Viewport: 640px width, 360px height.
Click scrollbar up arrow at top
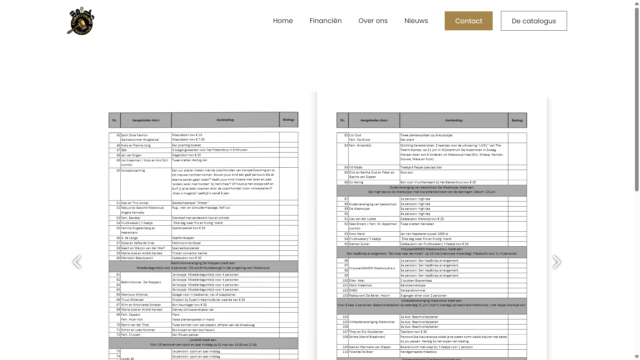point(637,3)
